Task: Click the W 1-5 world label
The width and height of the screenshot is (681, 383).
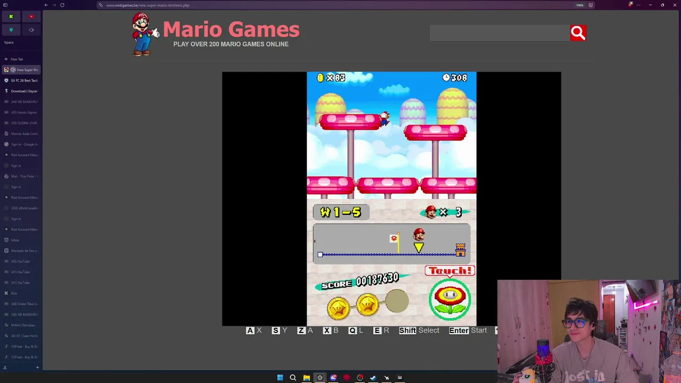Action: tap(340, 212)
